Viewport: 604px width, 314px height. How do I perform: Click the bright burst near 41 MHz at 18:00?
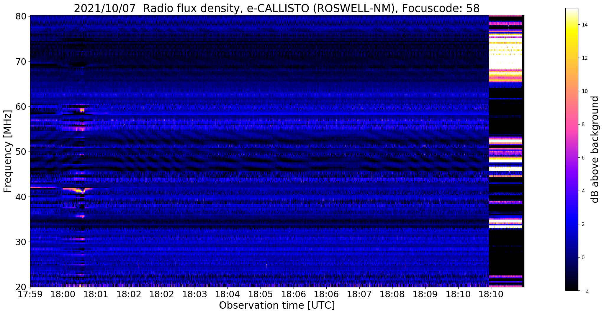[x=78, y=190]
